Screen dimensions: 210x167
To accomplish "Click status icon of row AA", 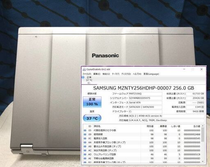I will coord(85,142).
